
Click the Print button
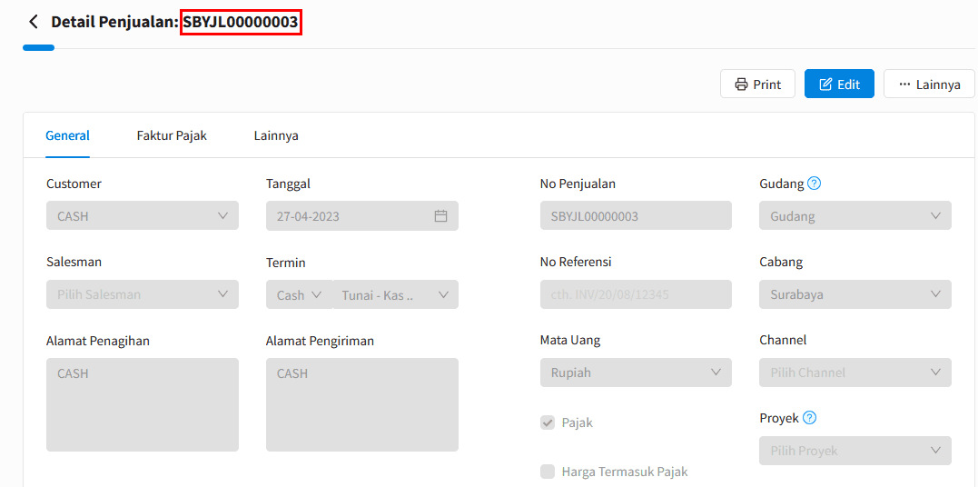point(757,84)
